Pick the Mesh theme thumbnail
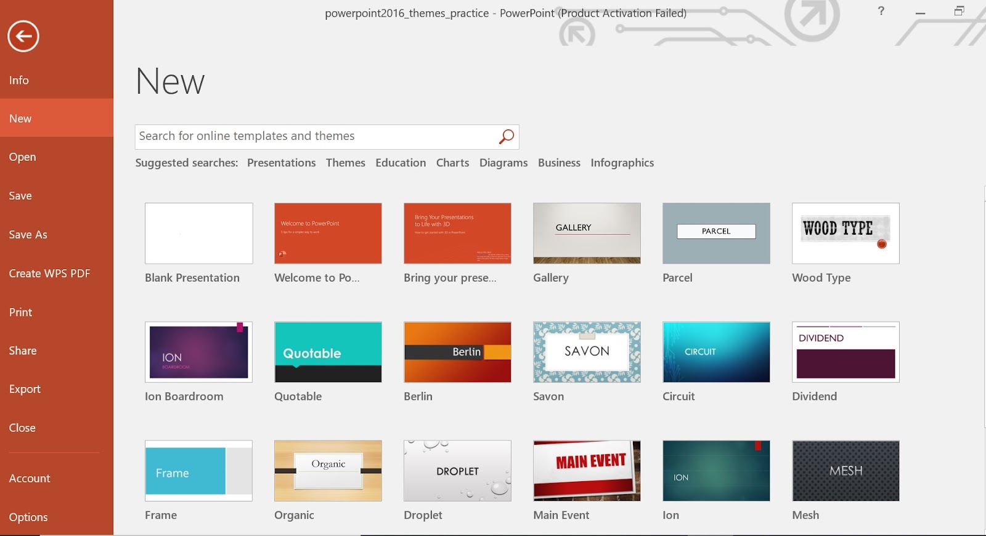986x536 pixels. (x=846, y=471)
